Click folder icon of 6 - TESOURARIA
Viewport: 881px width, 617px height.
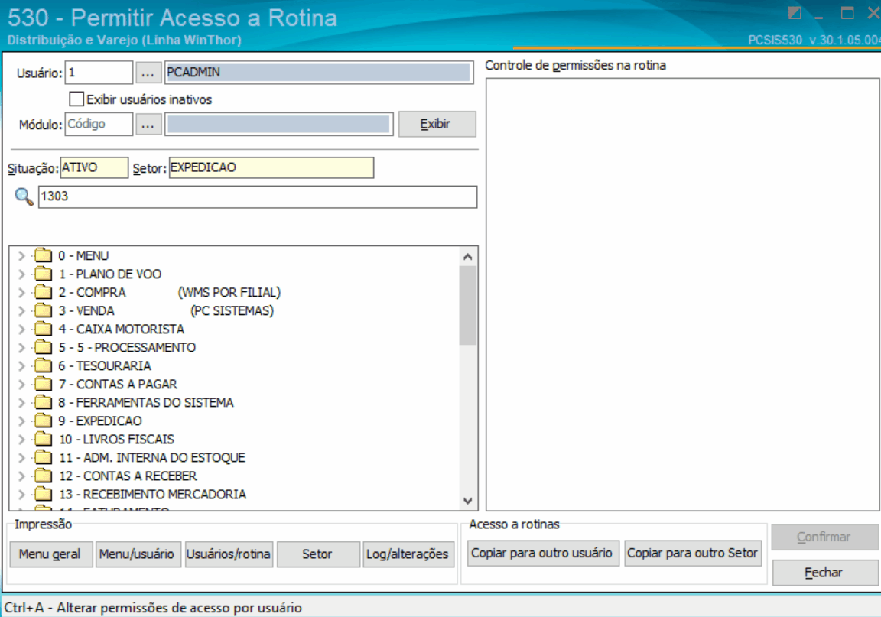43,365
